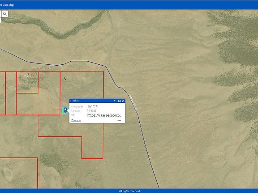The height and width of the screenshot is (193, 258).
Task: Close the popup info window
Action: (x=123, y=101)
